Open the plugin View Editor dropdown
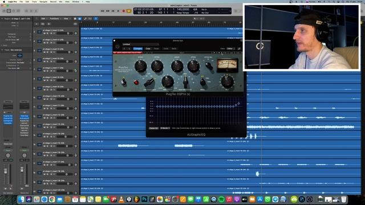Screen dimensions: 365x205 pyautogui.click(x=230, y=48)
